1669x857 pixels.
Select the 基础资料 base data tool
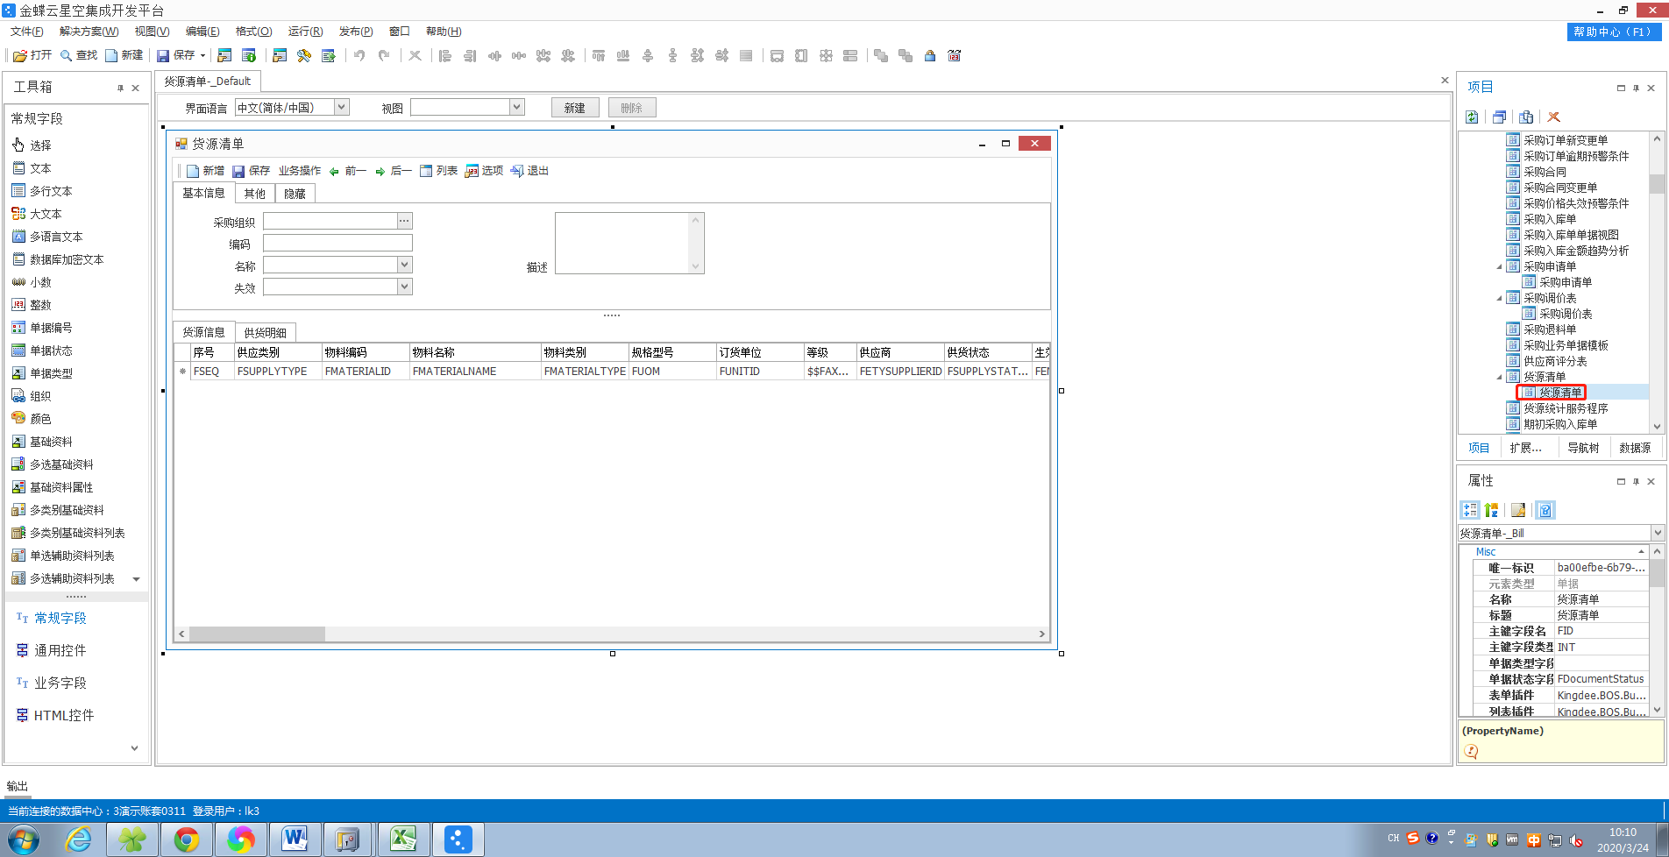(x=43, y=442)
